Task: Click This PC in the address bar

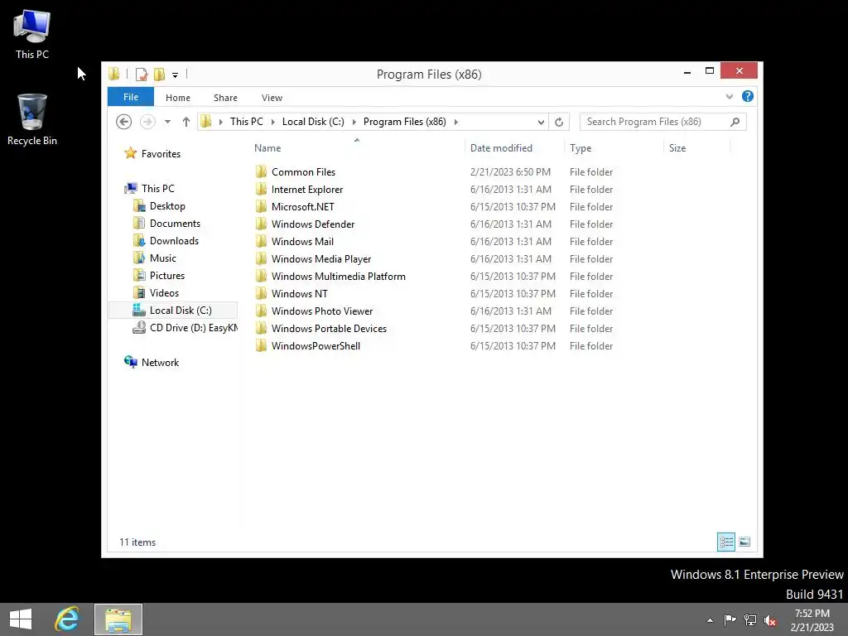Action: pyautogui.click(x=247, y=122)
